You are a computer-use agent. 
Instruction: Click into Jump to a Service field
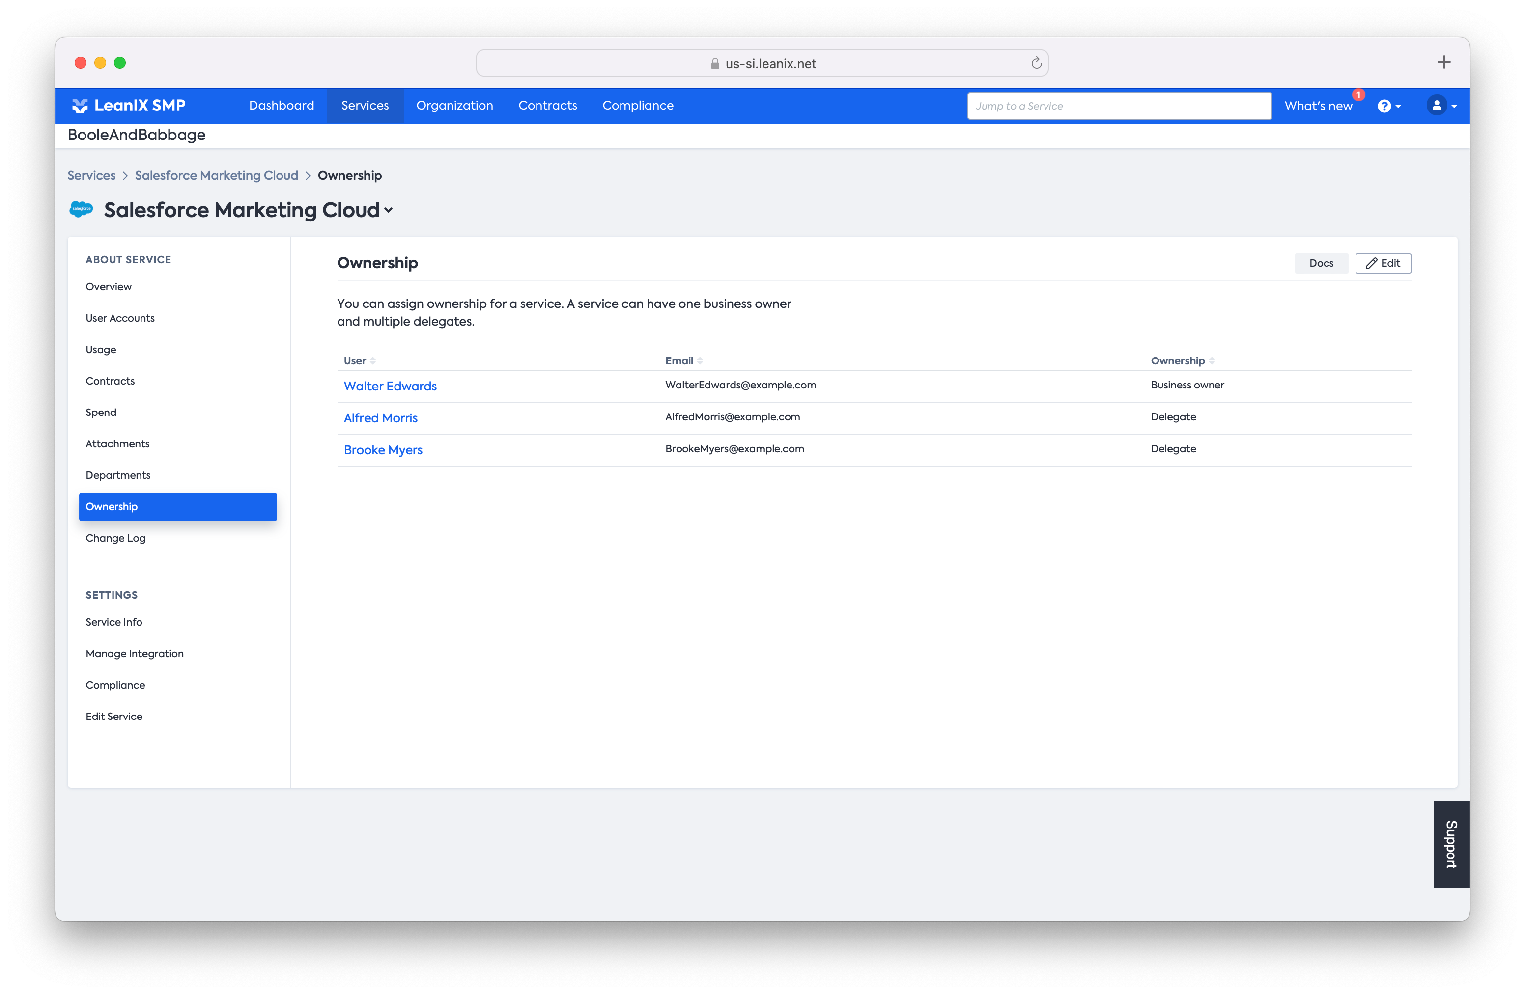click(x=1119, y=106)
